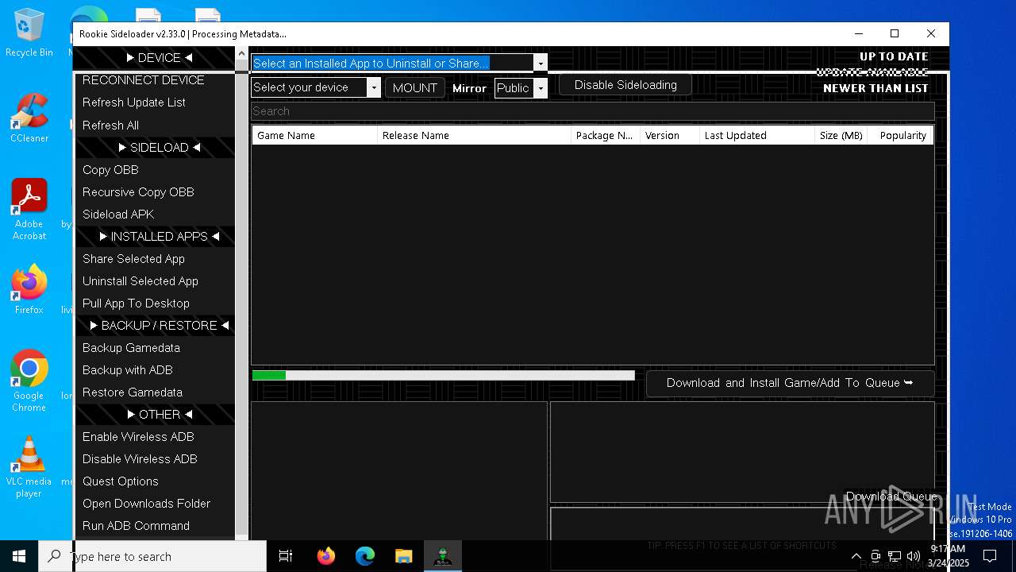Open Select your device dropdown
Screen dimensions: 1016x572
click(x=374, y=87)
